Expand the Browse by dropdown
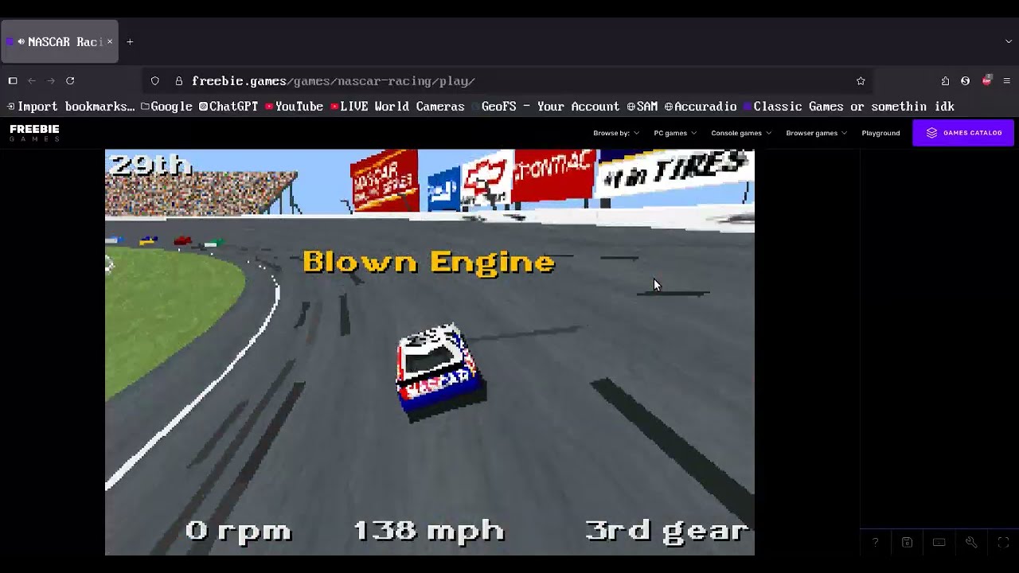The width and height of the screenshot is (1019, 573). (616, 133)
